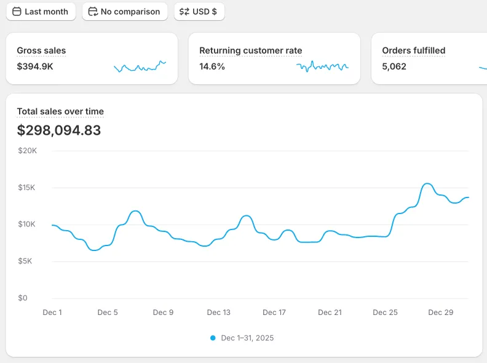Expand the No comparison dropdown
The height and width of the screenshot is (363, 487).
pyautogui.click(x=125, y=12)
